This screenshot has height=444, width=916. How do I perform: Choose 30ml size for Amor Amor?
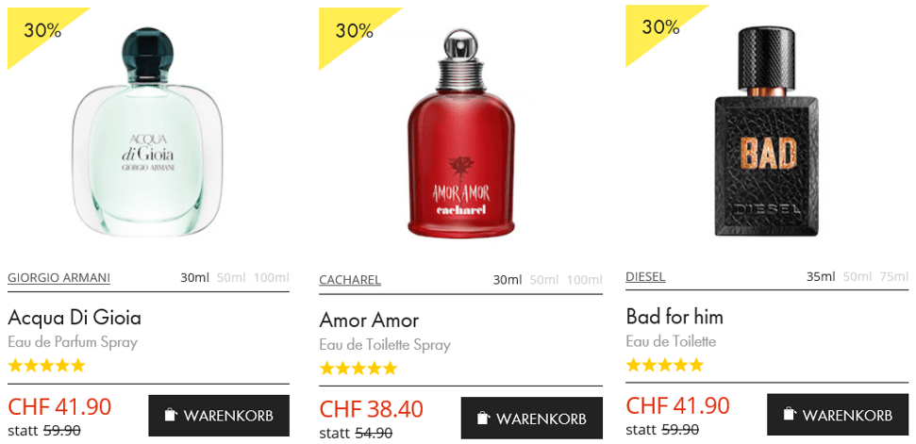pos(508,280)
